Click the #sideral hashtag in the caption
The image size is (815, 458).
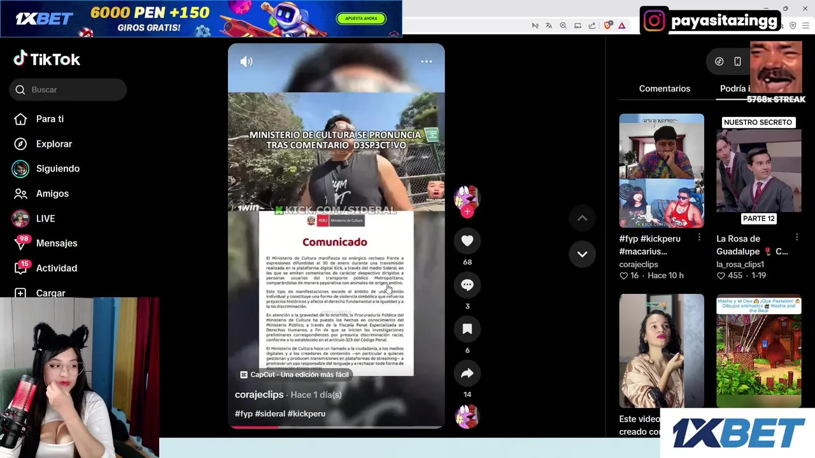270,413
